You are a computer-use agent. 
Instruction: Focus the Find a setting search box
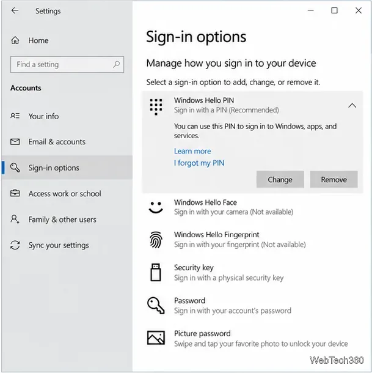click(67, 64)
